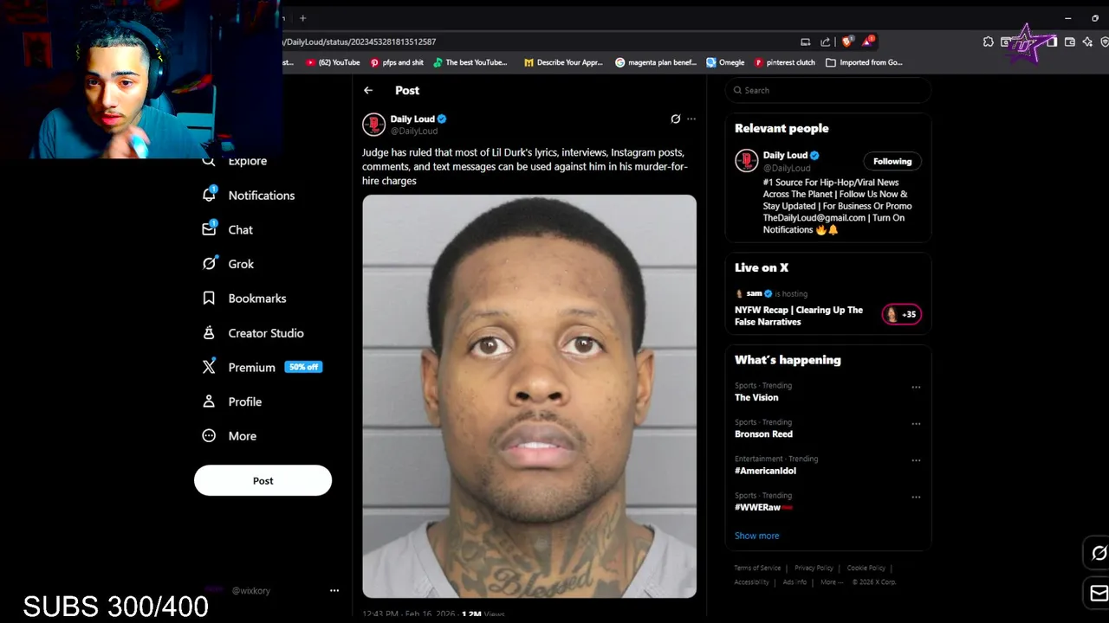Open Grok in the sidebar
Image resolution: width=1109 pixels, height=623 pixels.
[241, 264]
